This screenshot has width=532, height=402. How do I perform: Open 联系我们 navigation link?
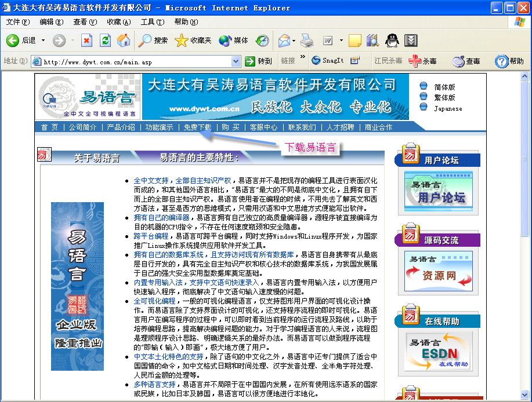click(302, 127)
